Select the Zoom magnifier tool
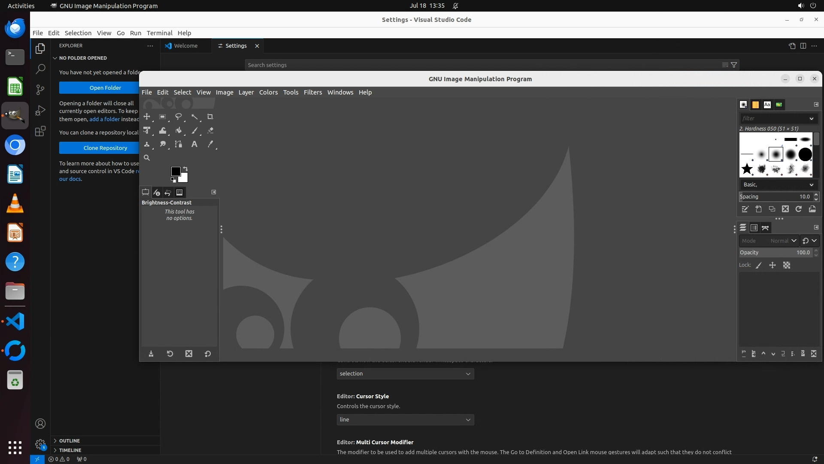The height and width of the screenshot is (464, 824). [x=147, y=158]
